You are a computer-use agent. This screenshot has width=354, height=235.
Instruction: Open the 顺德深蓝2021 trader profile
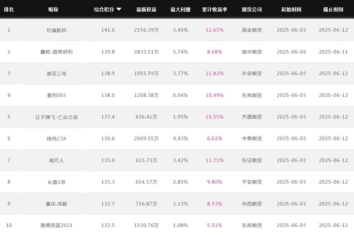pos(57,226)
